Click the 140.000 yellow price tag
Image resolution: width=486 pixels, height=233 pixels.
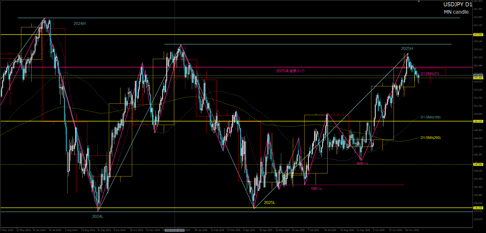pyautogui.click(x=478, y=208)
